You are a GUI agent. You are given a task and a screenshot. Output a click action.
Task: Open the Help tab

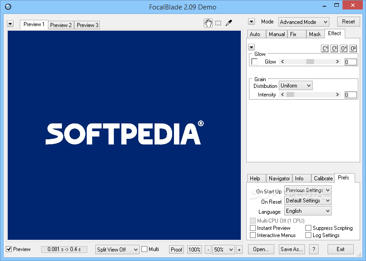(257, 179)
